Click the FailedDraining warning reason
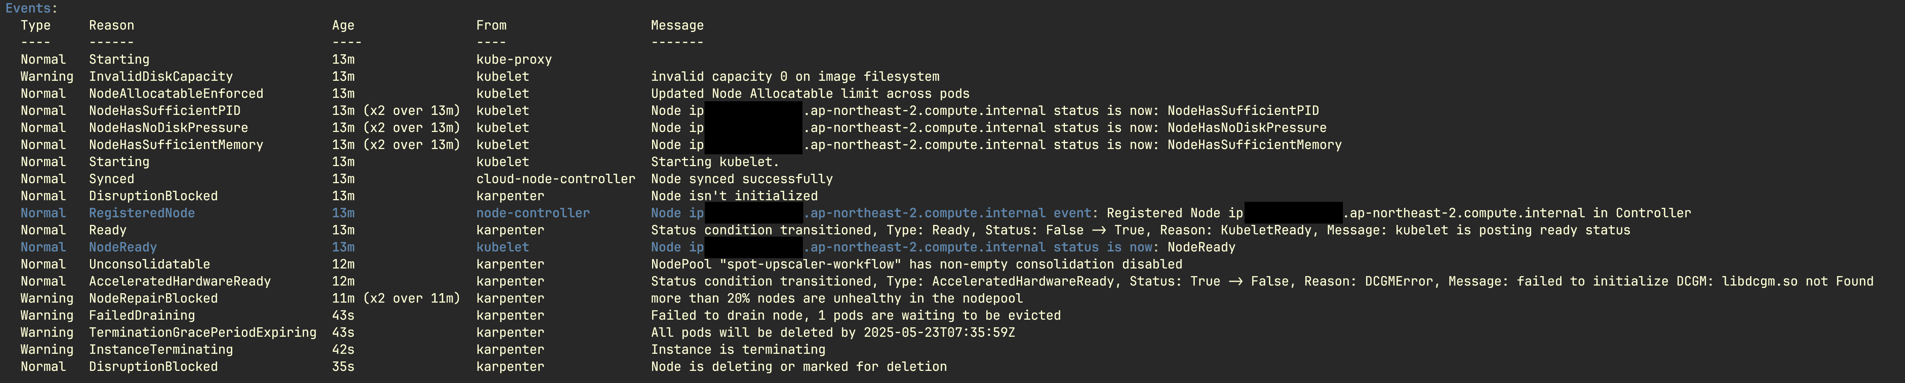This screenshot has height=383, width=1905. point(142,316)
